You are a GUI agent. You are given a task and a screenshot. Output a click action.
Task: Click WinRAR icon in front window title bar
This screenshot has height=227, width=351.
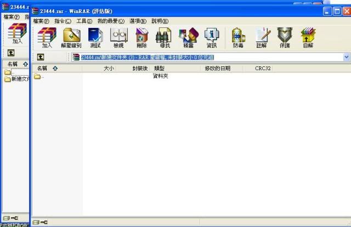coord(35,11)
